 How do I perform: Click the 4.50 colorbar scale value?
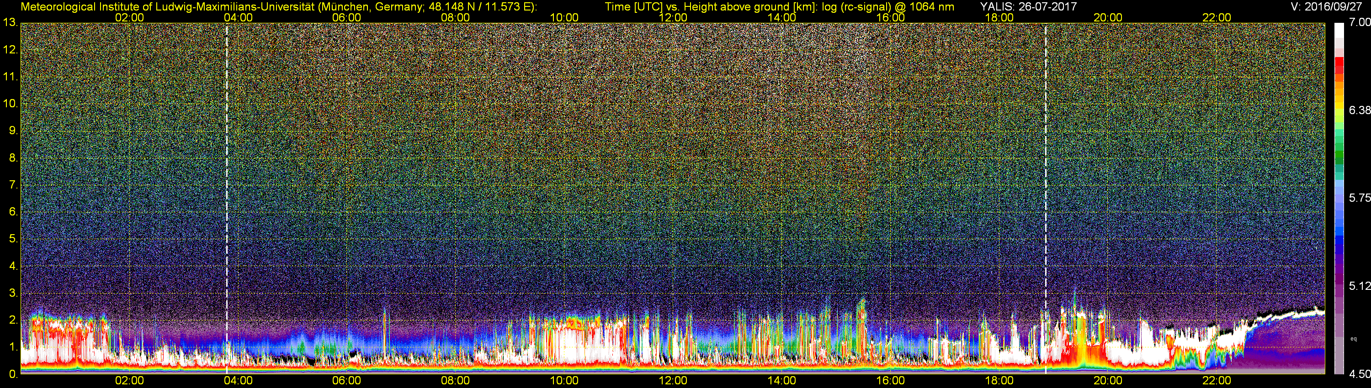point(1359,374)
